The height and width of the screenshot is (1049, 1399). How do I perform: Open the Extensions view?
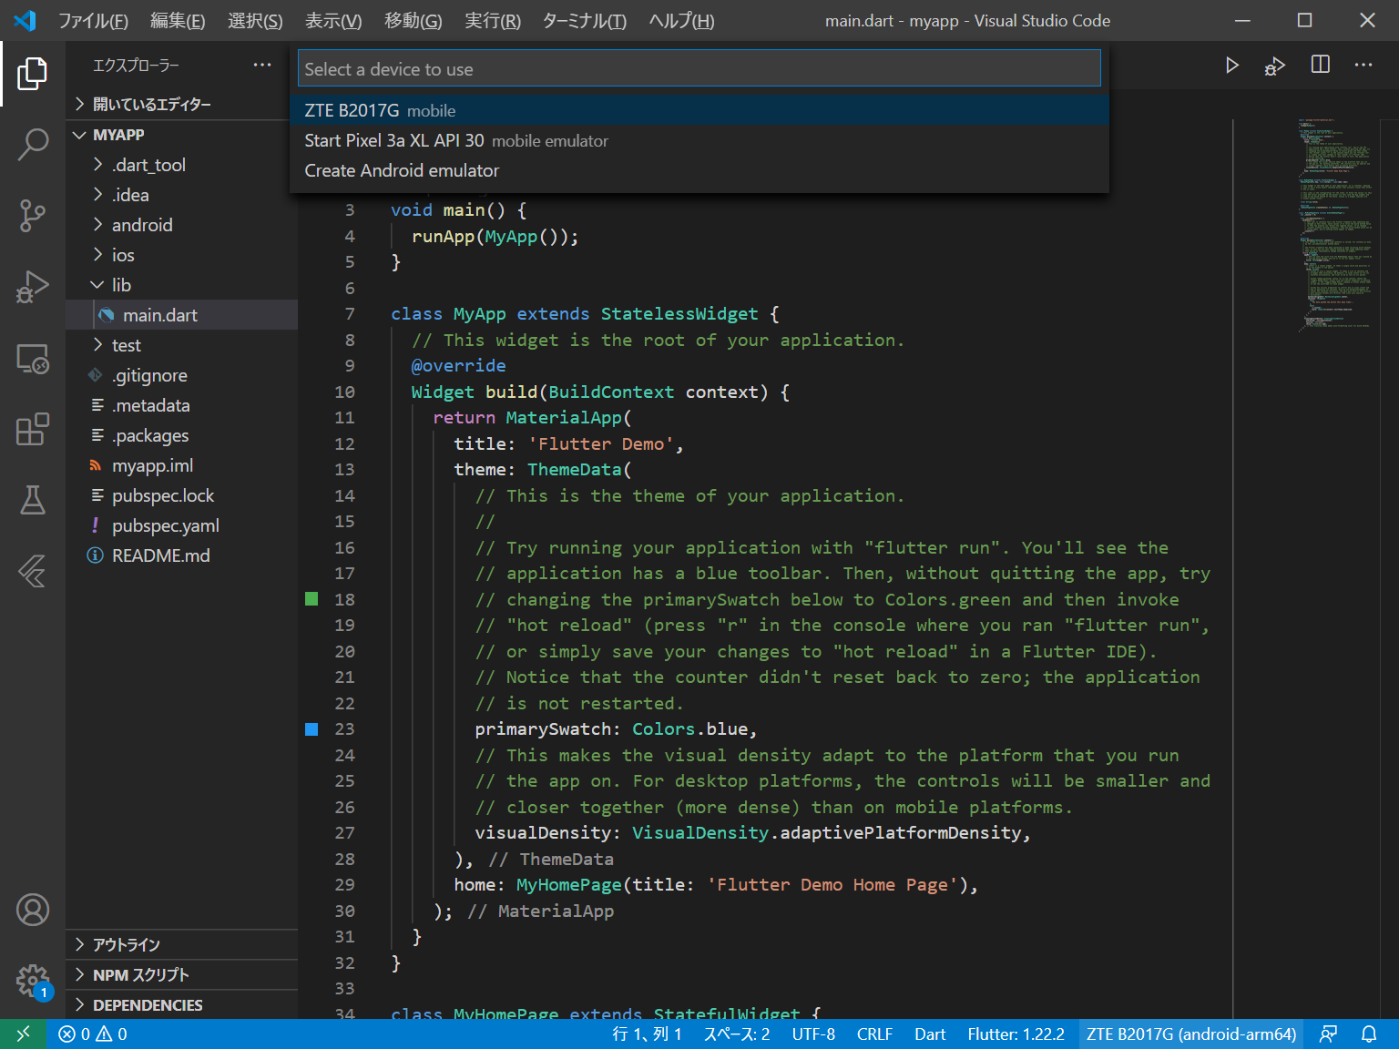(34, 430)
